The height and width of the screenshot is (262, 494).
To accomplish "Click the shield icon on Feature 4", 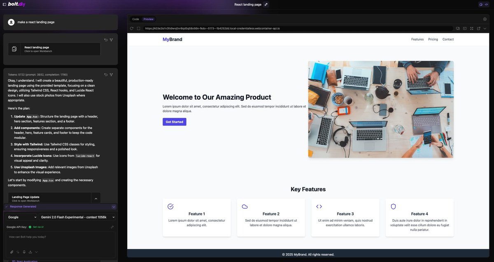I will coord(393,206).
